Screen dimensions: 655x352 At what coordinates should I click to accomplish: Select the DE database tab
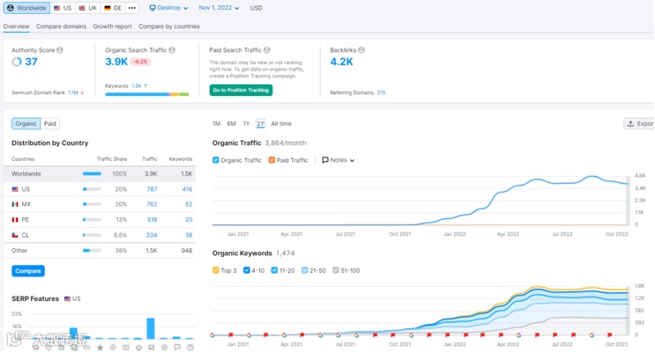(x=113, y=8)
